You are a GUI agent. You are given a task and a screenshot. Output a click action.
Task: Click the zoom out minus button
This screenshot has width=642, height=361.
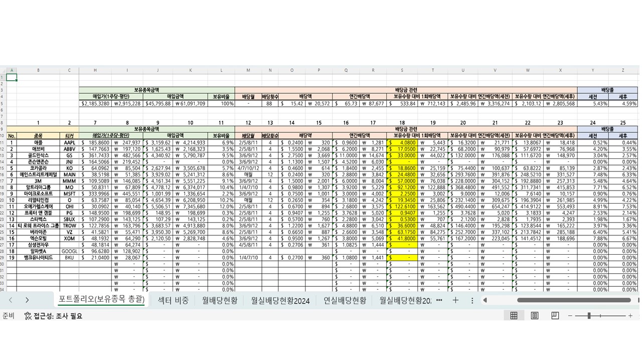tap(570, 316)
